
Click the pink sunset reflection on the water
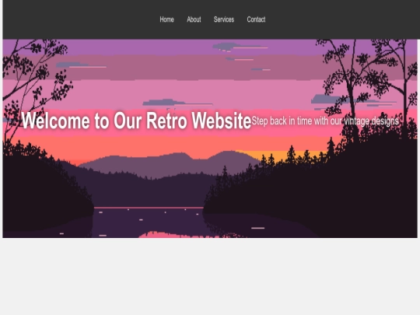coord(177,235)
